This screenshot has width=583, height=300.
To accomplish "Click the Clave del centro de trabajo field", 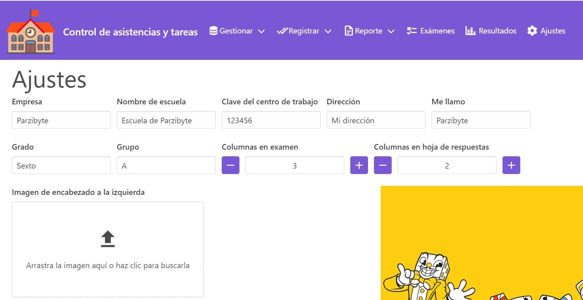I will click(271, 120).
